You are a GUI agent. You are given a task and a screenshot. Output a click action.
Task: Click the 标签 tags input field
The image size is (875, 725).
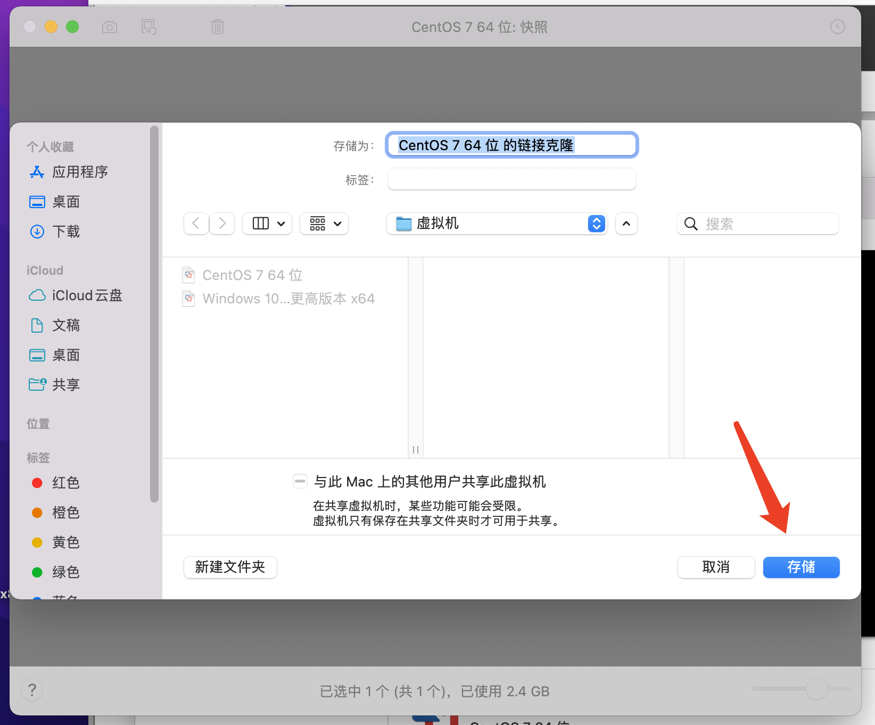pos(511,179)
